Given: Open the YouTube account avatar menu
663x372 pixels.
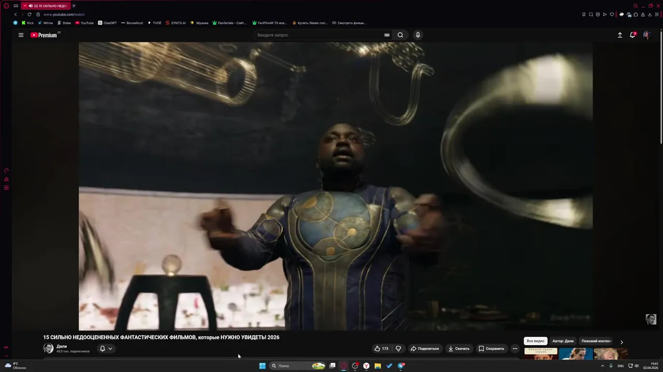Looking at the screenshot, I should point(646,35).
